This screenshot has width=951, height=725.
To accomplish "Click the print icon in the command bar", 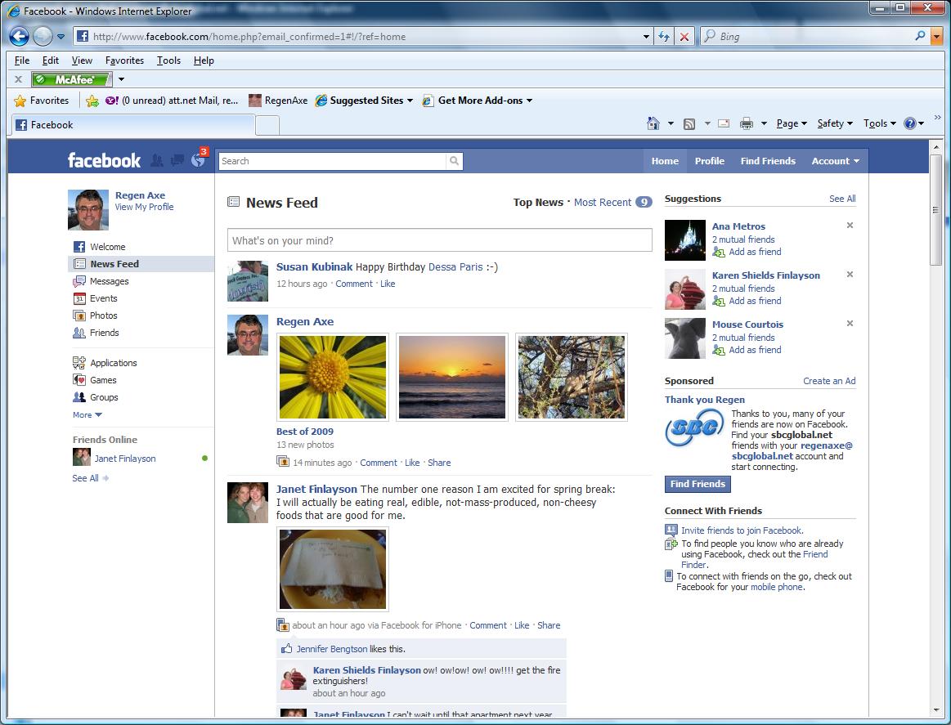I will (x=745, y=123).
